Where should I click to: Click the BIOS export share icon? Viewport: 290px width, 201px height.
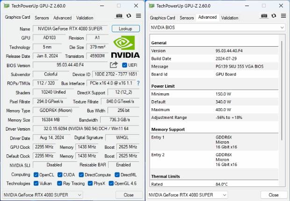coord(114,65)
